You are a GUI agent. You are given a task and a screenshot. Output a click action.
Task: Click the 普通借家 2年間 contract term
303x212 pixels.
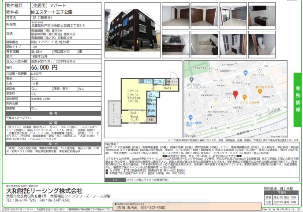[41, 99]
